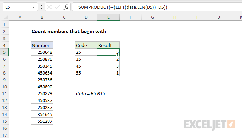Select Result cell next to code 35

tap(108, 59)
